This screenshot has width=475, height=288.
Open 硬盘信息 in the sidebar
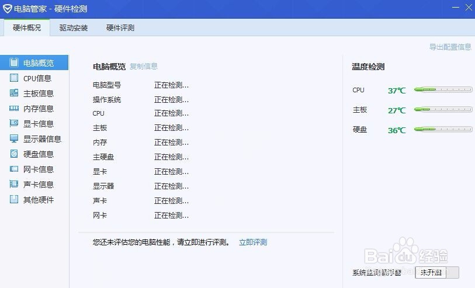(34, 154)
